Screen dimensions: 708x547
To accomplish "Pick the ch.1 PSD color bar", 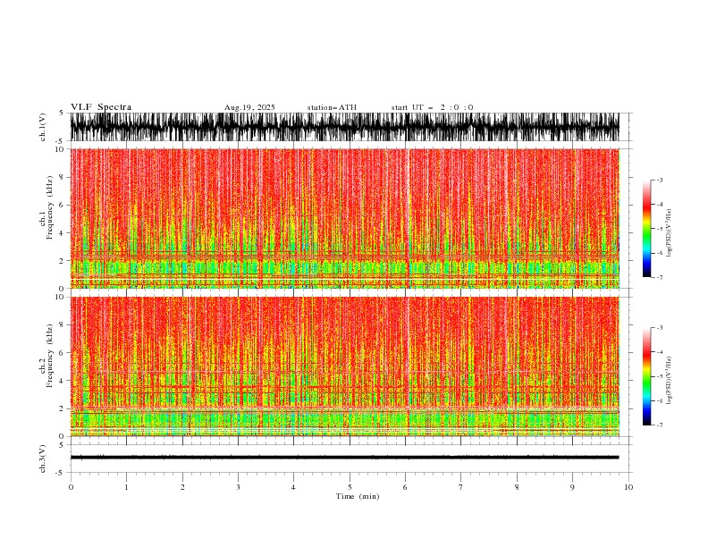I will point(646,229).
